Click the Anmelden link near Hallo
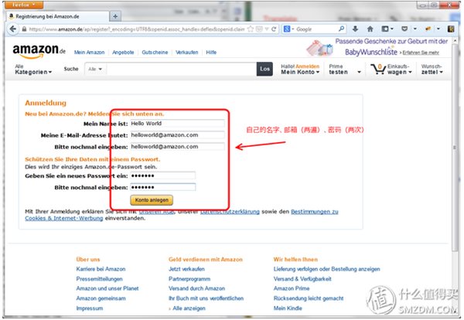Screen dimensions: 464x320 click(308, 66)
